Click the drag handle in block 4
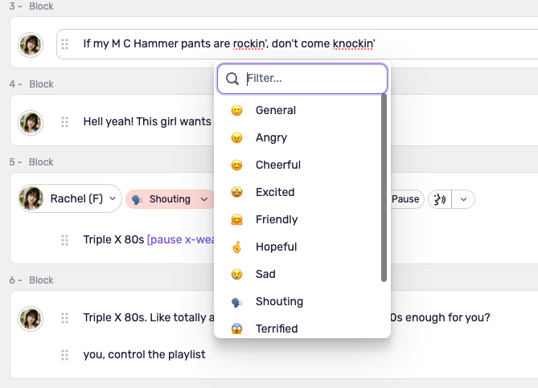538x388 pixels. coord(65,122)
